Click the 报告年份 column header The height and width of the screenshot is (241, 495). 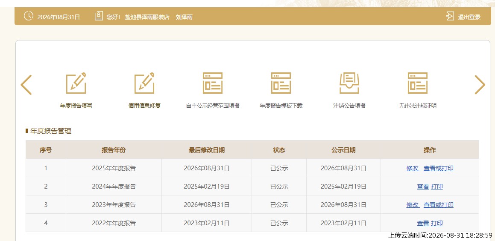point(114,150)
